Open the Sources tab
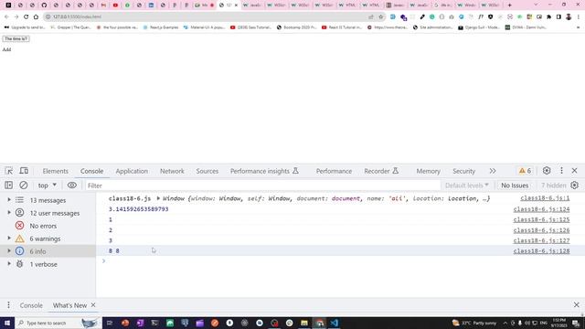This screenshot has height=329, width=585. coord(207,171)
